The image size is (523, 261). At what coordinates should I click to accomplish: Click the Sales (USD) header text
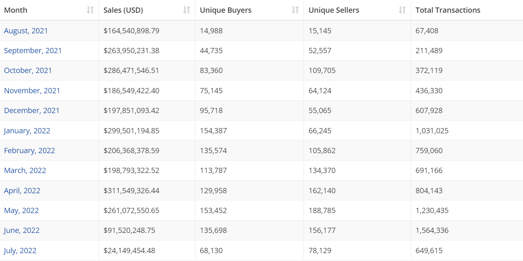pyautogui.click(x=123, y=10)
